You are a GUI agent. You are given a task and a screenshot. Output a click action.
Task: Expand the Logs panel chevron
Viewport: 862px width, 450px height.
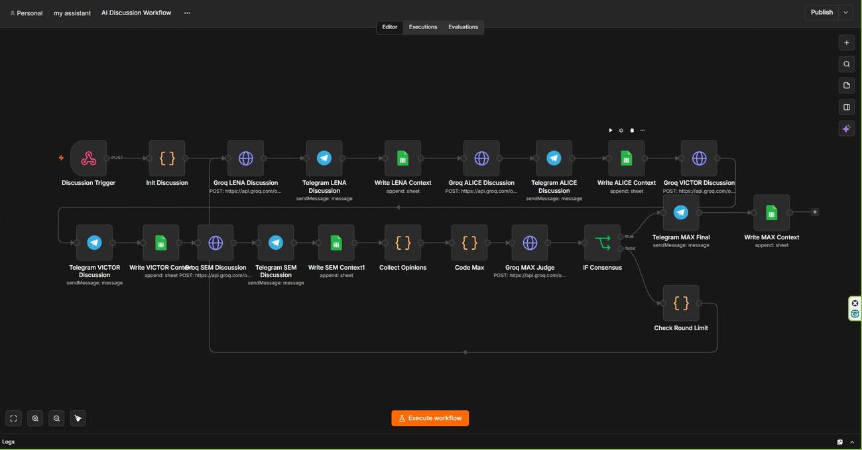pos(852,442)
